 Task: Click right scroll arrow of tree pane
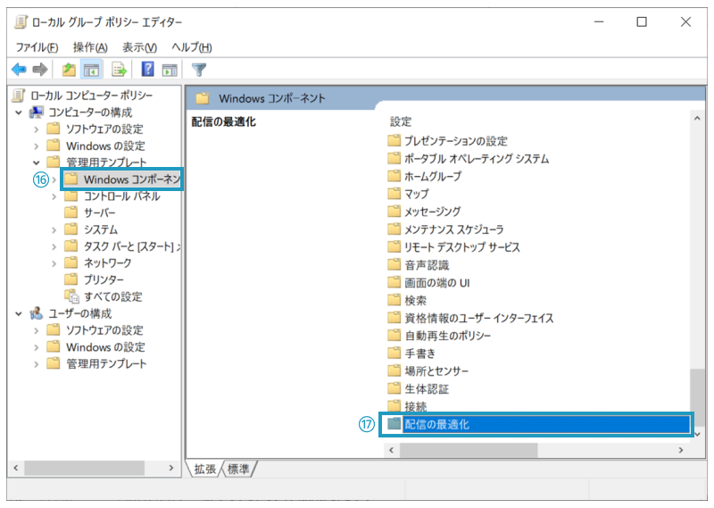tap(171, 468)
